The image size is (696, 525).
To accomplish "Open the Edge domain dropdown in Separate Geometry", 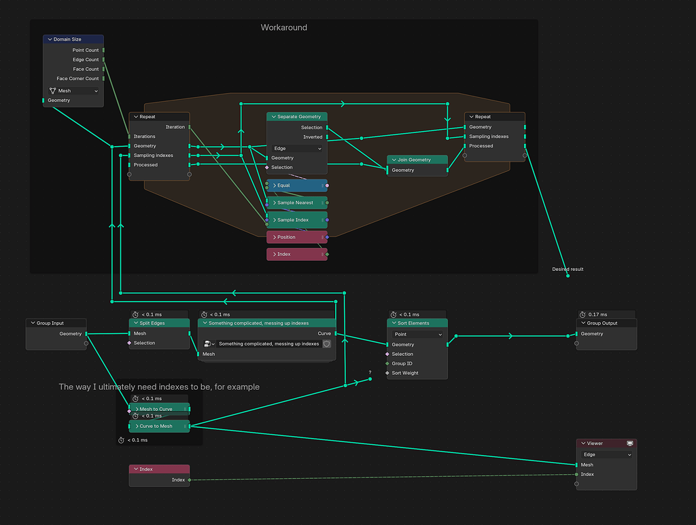I will pos(297,149).
